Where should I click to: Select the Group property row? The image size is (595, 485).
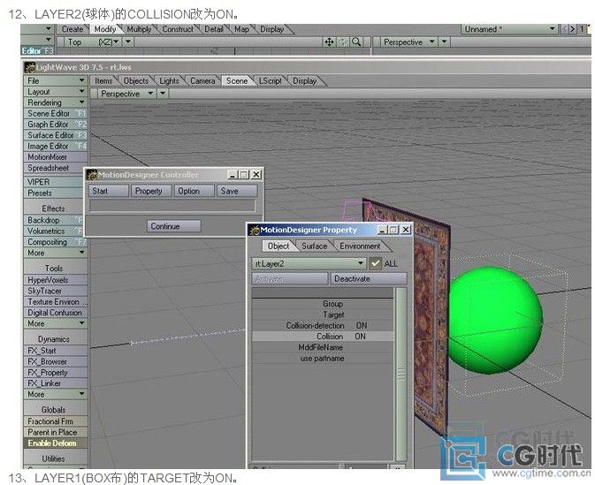[323, 304]
